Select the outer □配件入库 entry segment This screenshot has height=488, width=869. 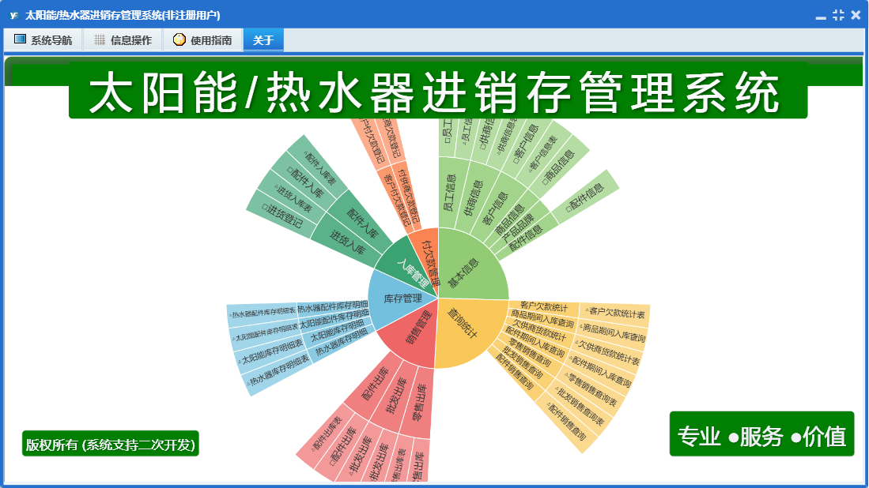point(304,182)
